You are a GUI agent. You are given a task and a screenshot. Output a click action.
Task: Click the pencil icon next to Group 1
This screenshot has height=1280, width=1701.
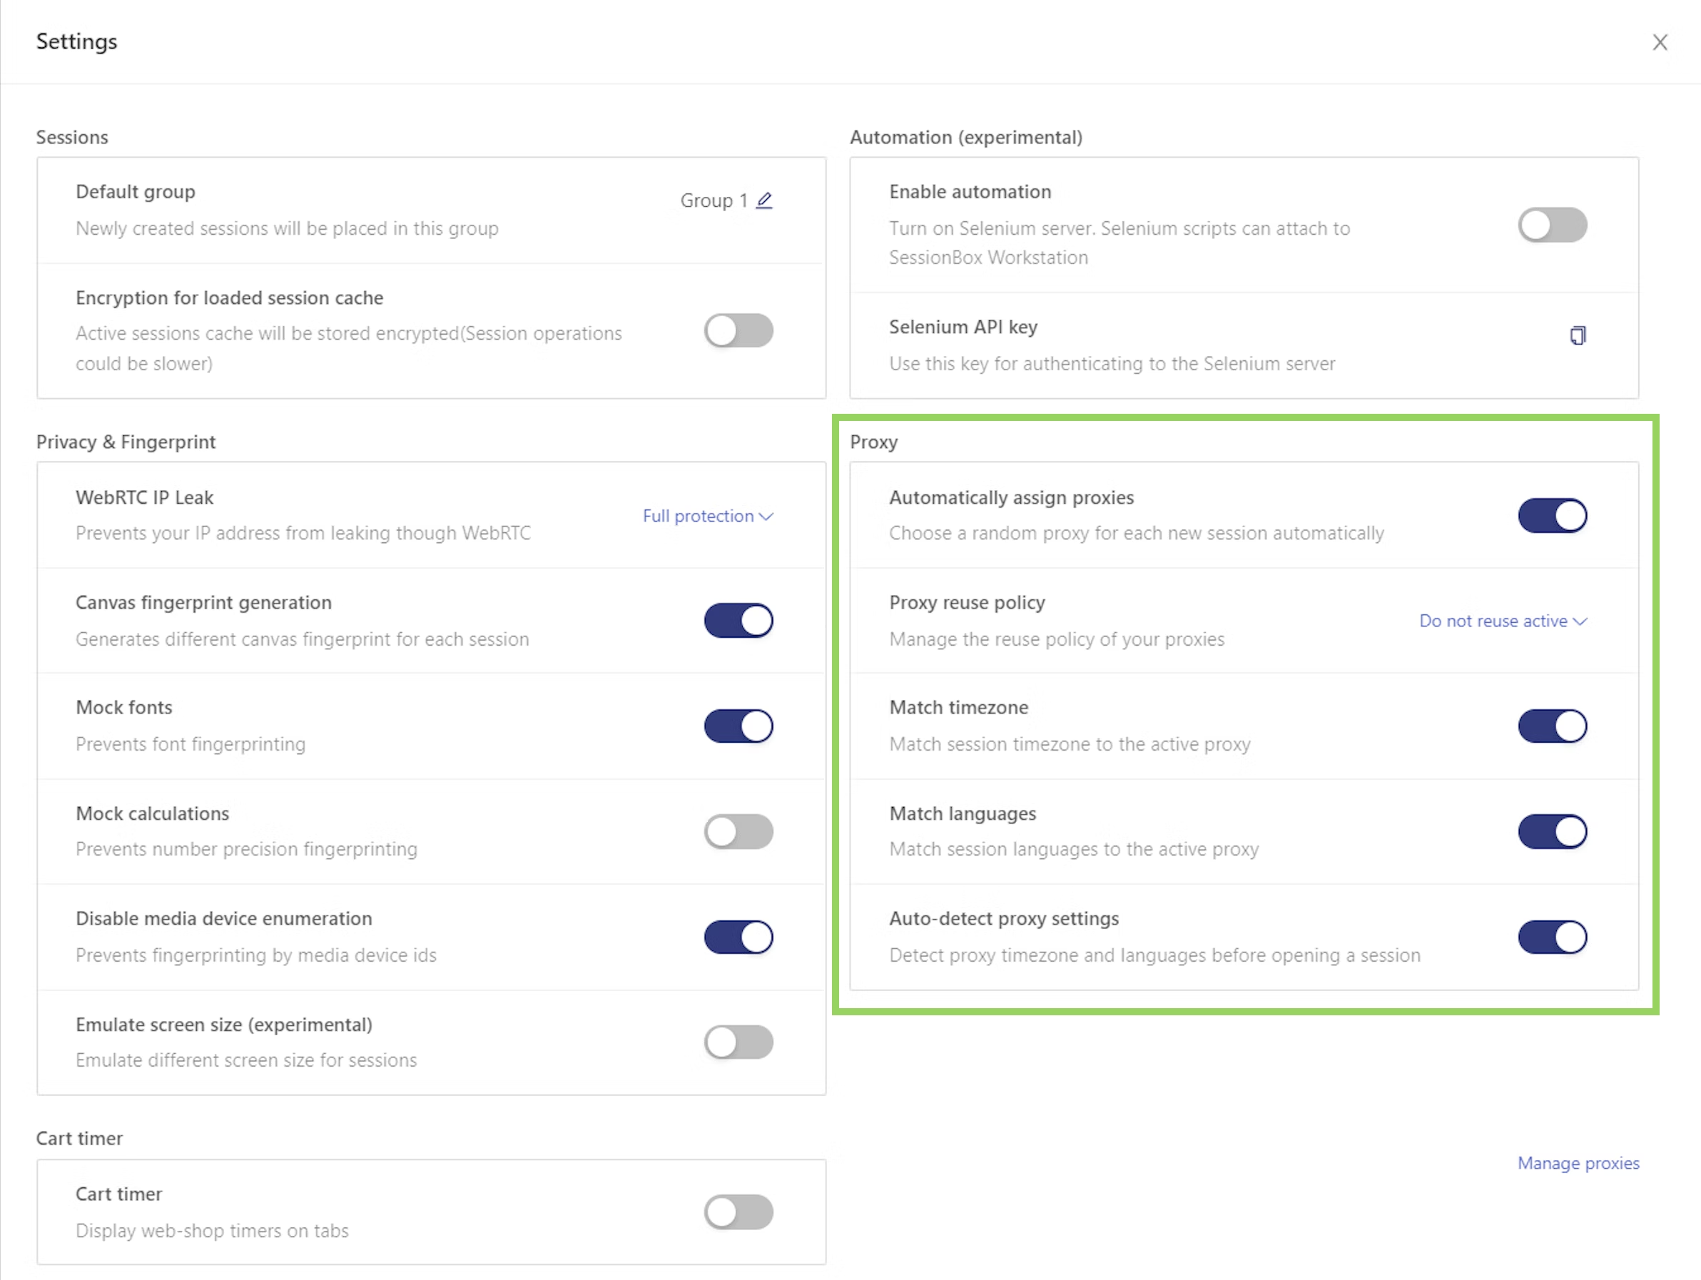click(763, 200)
